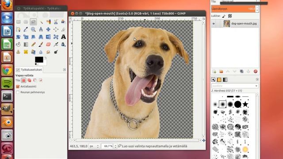
Task: Switch to the Gradients tab
Action: (225, 79)
